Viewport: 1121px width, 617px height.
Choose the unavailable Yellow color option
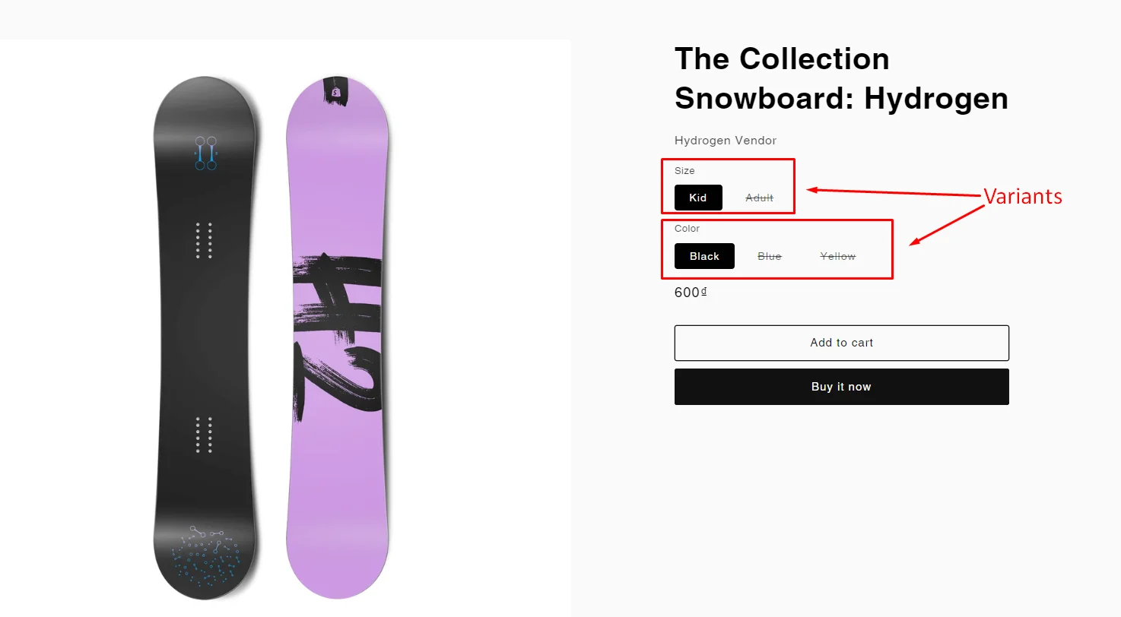[x=837, y=256]
